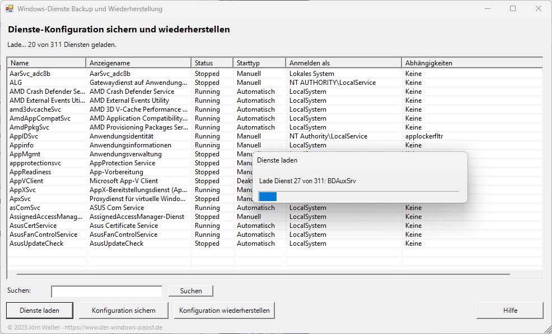Minimize the Windows-Dienste Backup window

(487, 9)
